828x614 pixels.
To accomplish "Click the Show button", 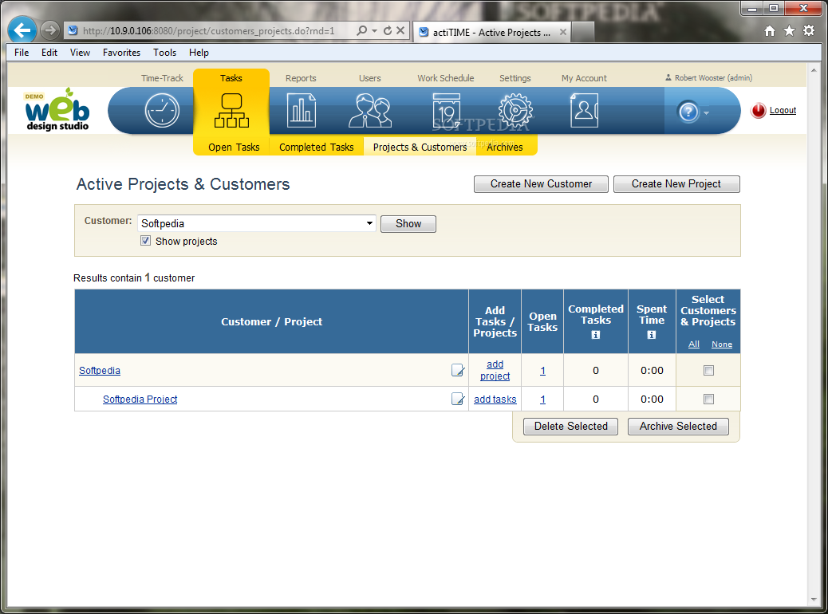I will [408, 223].
